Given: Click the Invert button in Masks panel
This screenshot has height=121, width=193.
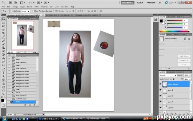Looking at the screenshot, I should [184, 65].
